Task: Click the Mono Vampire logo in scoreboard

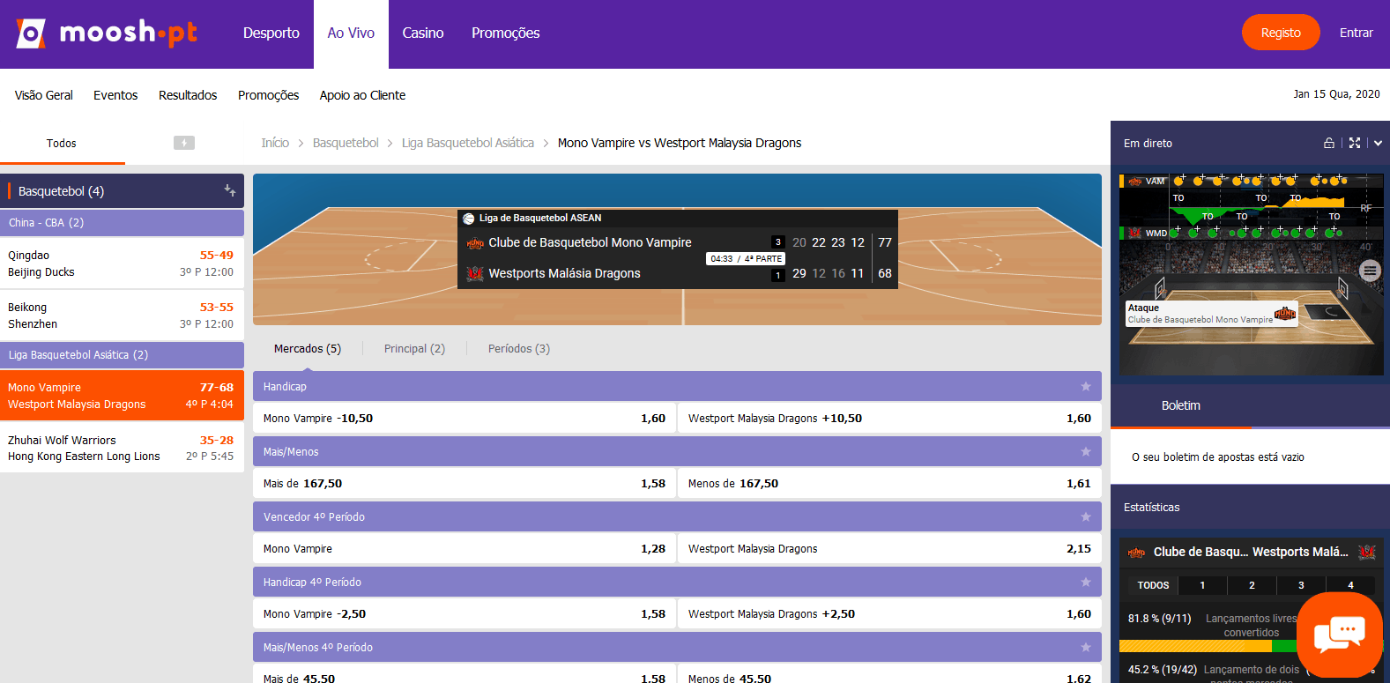Action: click(475, 243)
